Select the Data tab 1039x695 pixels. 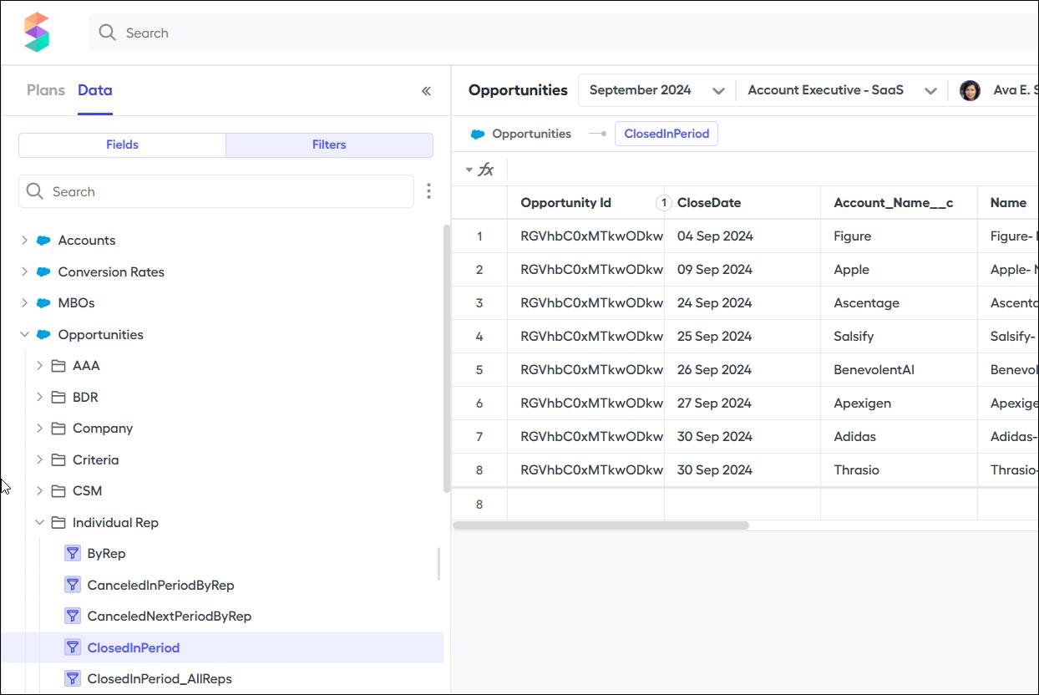(95, 90)
